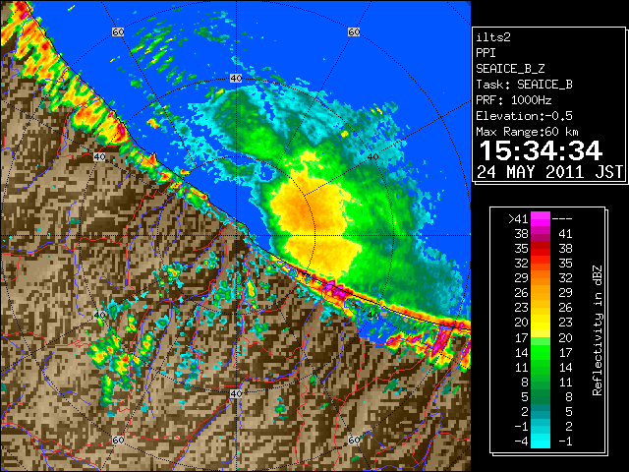Pick the bright green 14 dBZ color band
629x472 pixels.
[x=541, y=352]
